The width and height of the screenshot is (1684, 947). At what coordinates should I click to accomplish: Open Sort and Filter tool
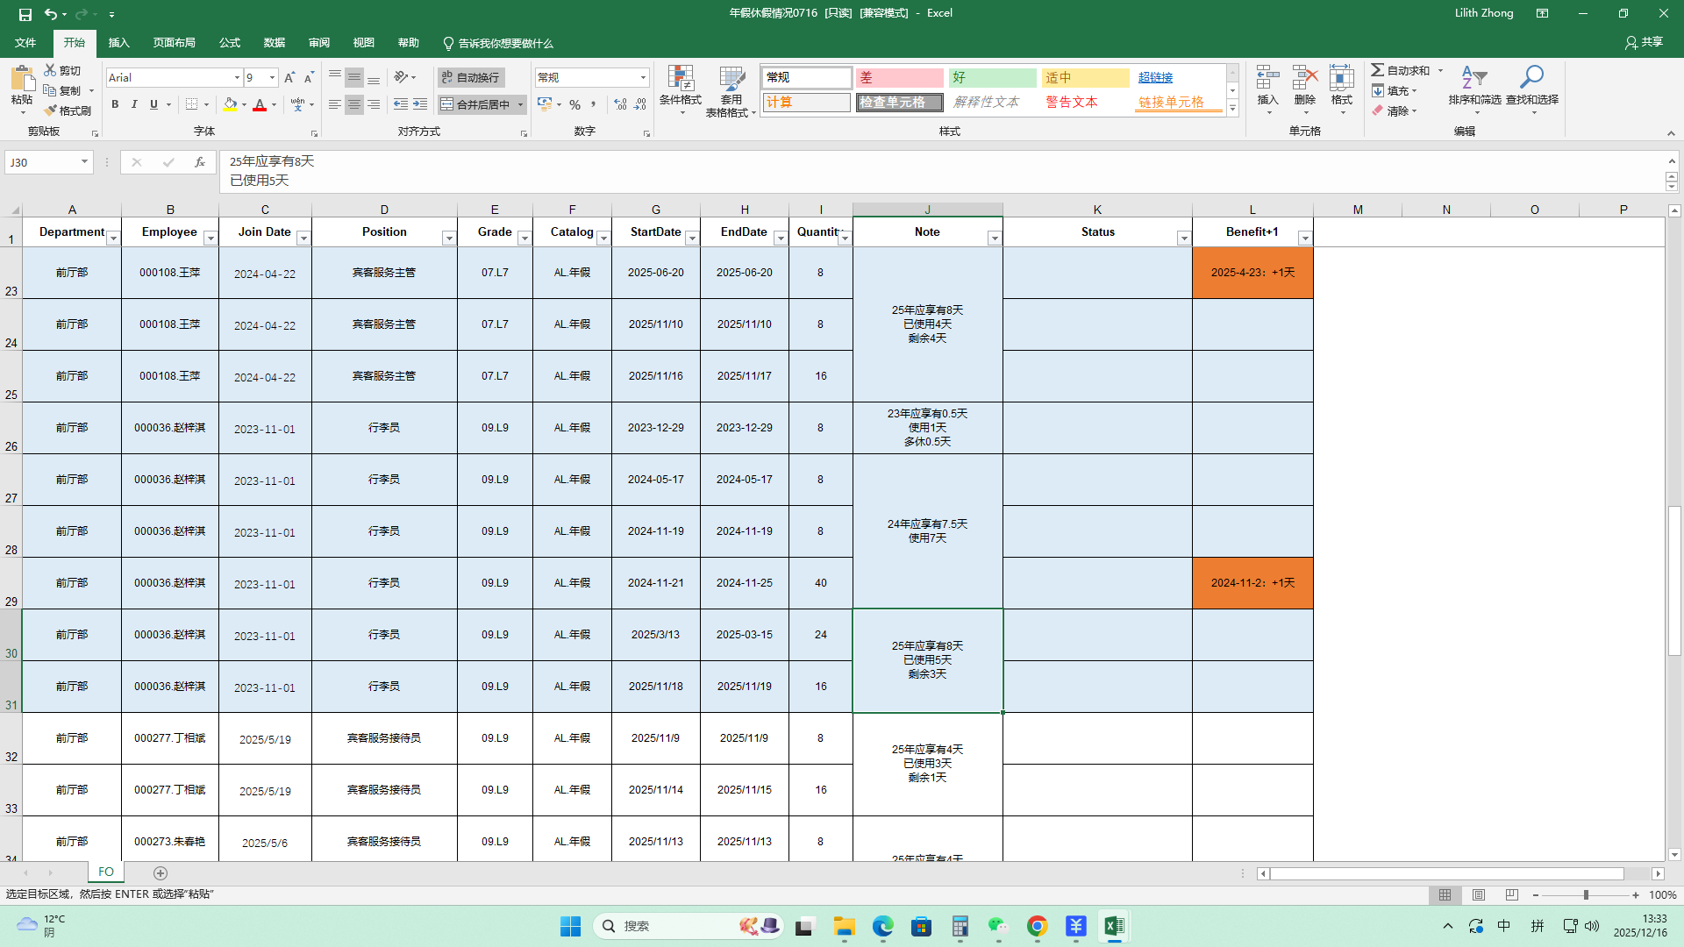1473,79
